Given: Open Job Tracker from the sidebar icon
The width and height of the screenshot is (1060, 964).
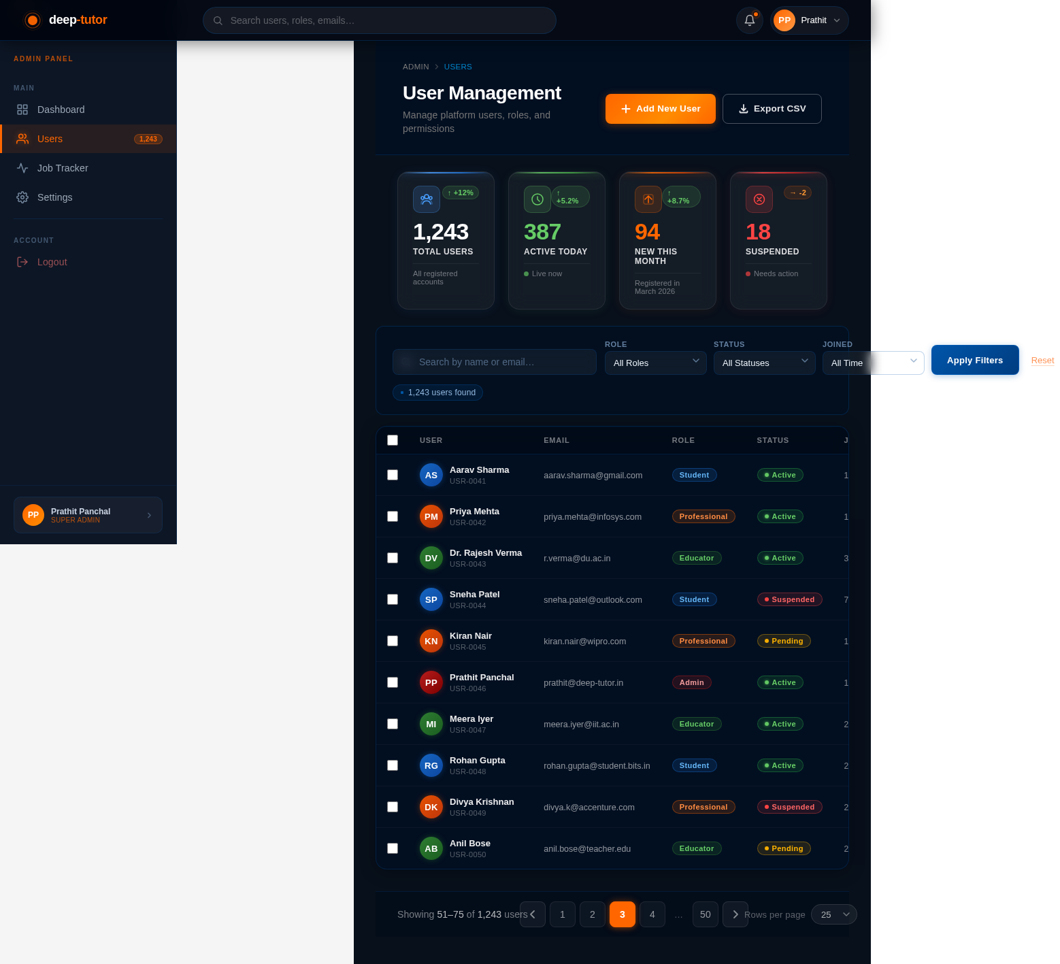Looking at the screenshot, I should pyautogui.click(x=22, y=168).
